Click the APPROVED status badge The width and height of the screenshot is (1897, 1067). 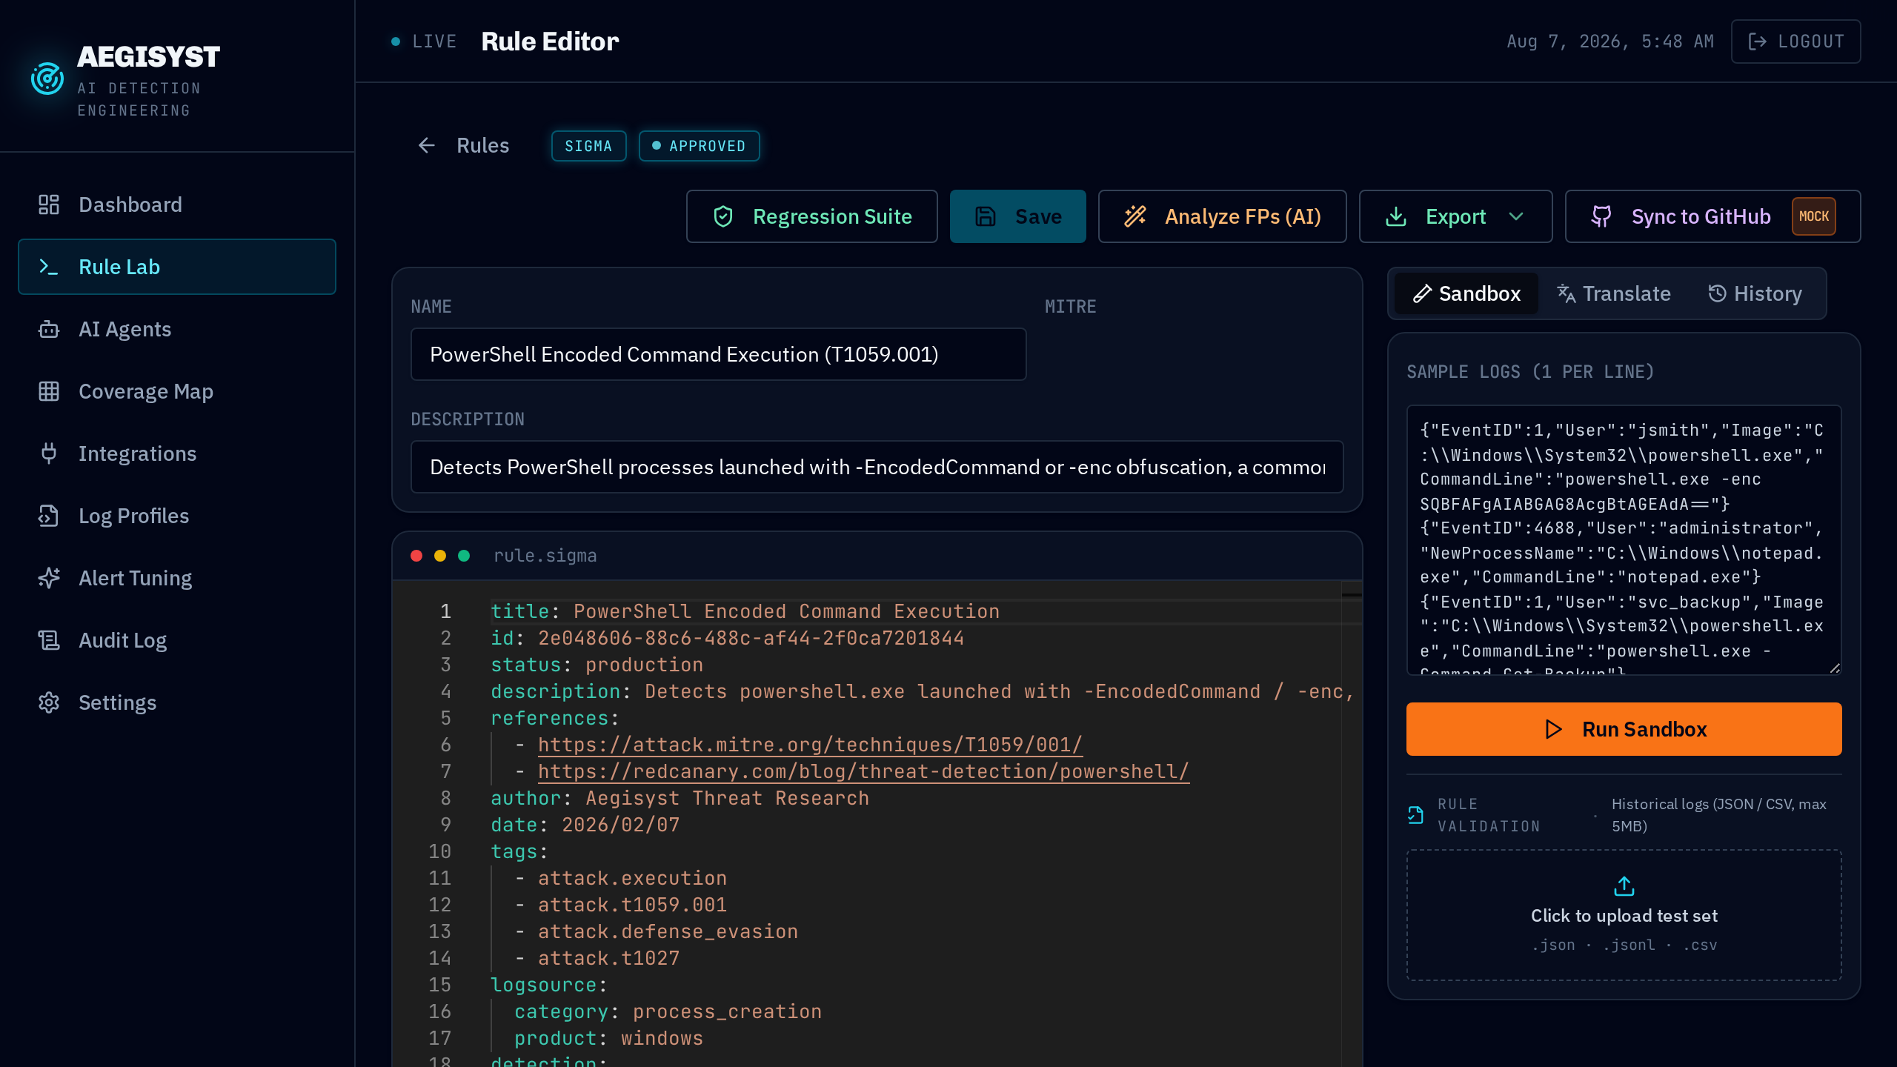[700, 146]
